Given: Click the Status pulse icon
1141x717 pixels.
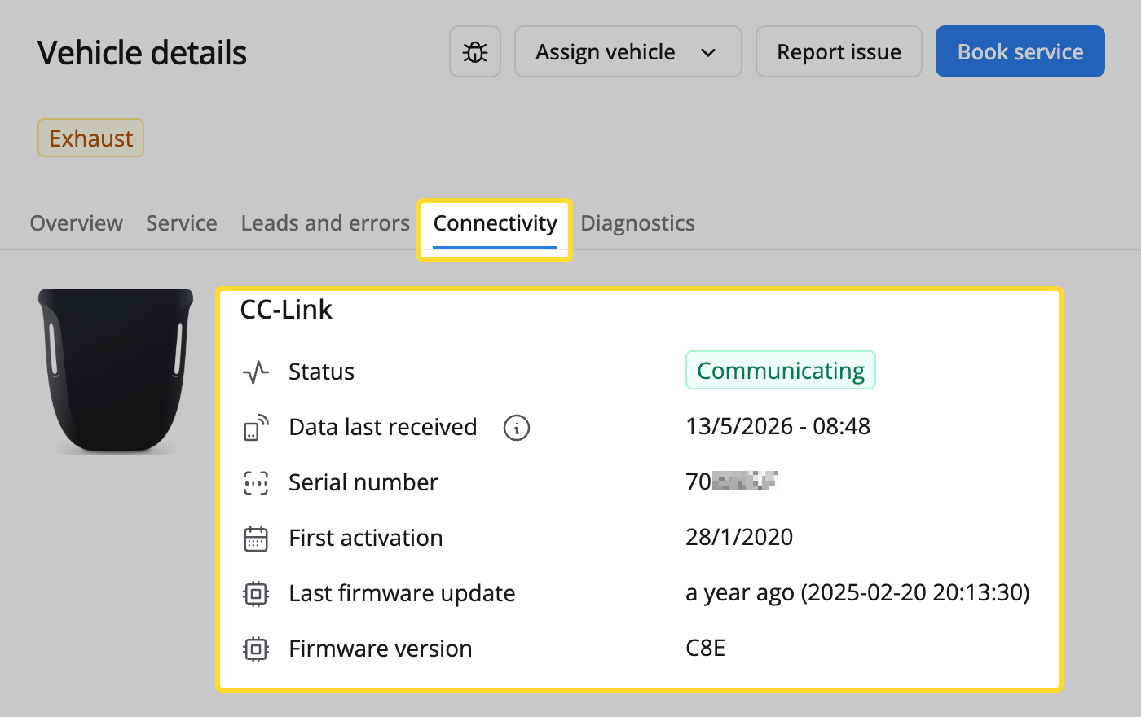Looking at the screenshot, I should pos(256,372).
